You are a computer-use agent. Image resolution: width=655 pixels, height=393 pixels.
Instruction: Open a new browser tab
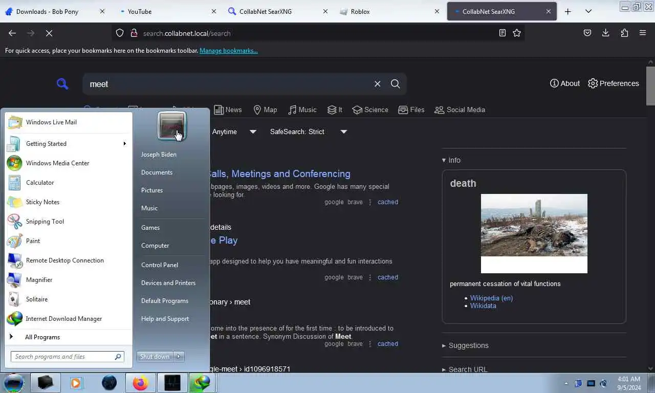(568, 11)
